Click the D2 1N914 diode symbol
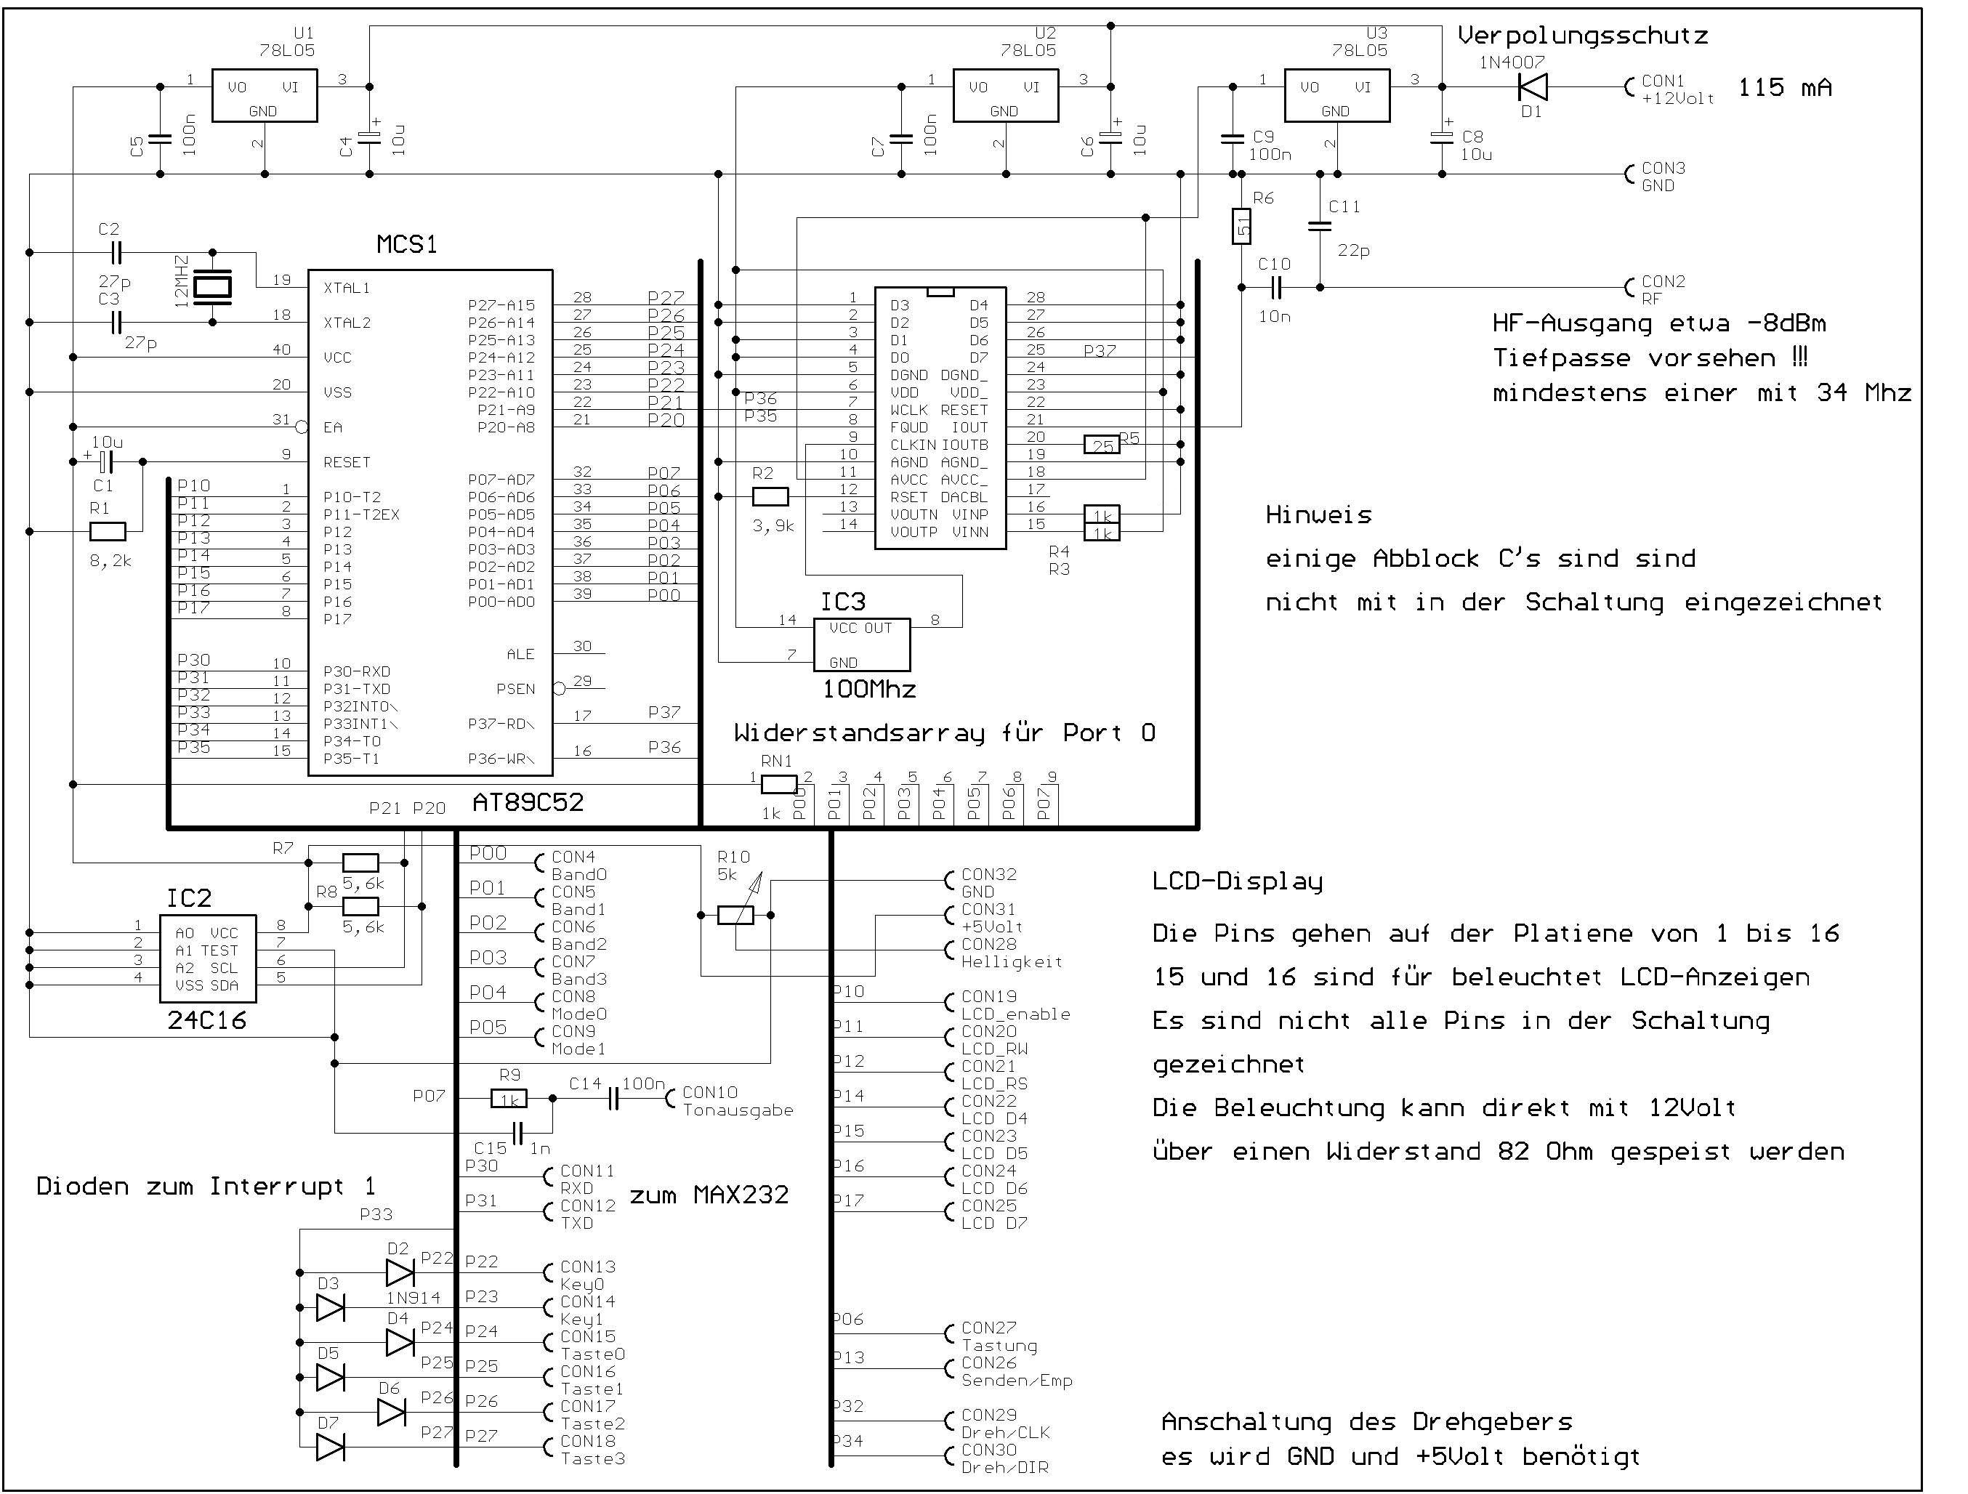Viewport: 1968px width, 1494px height. [400, 1272]
